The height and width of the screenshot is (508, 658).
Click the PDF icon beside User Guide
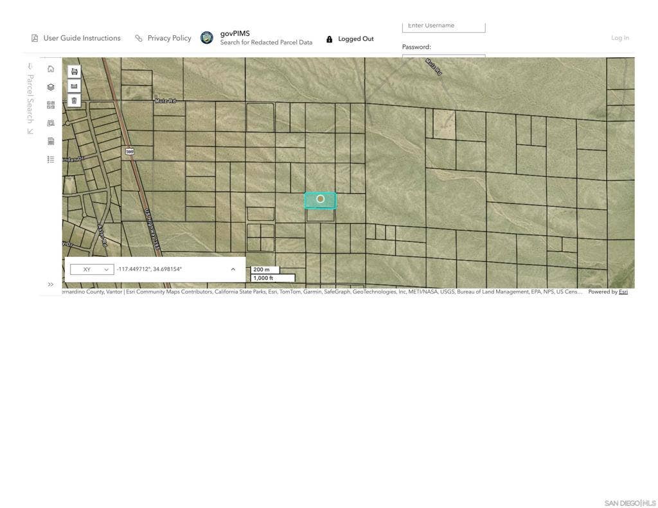pyautogui.click(x=35, y=38)
